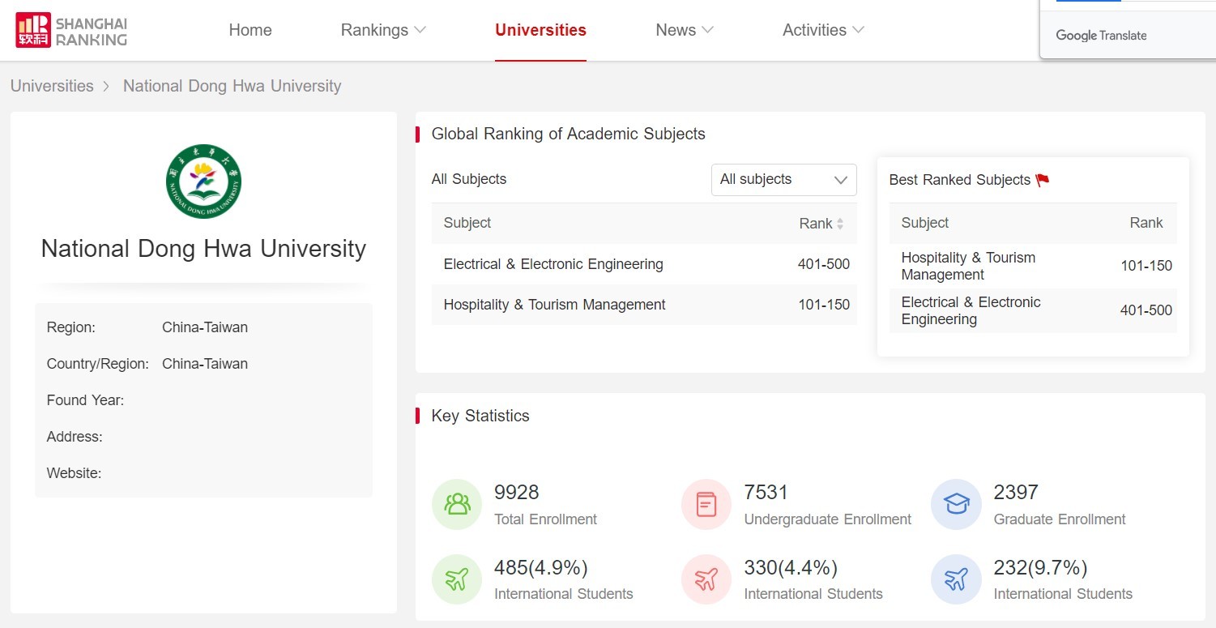Click the red flag next to Best Ranked Subjects
This screenshot has height=628, width=1216.
1043,180
